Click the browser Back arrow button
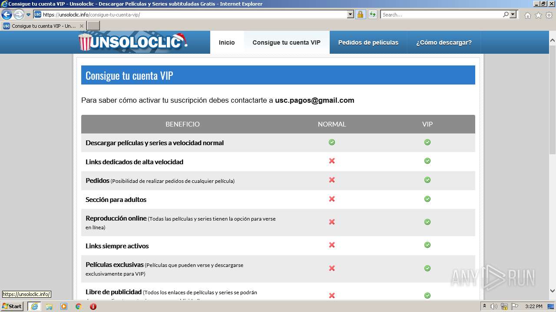Viewport: 556px width, 312px height. 7,14
